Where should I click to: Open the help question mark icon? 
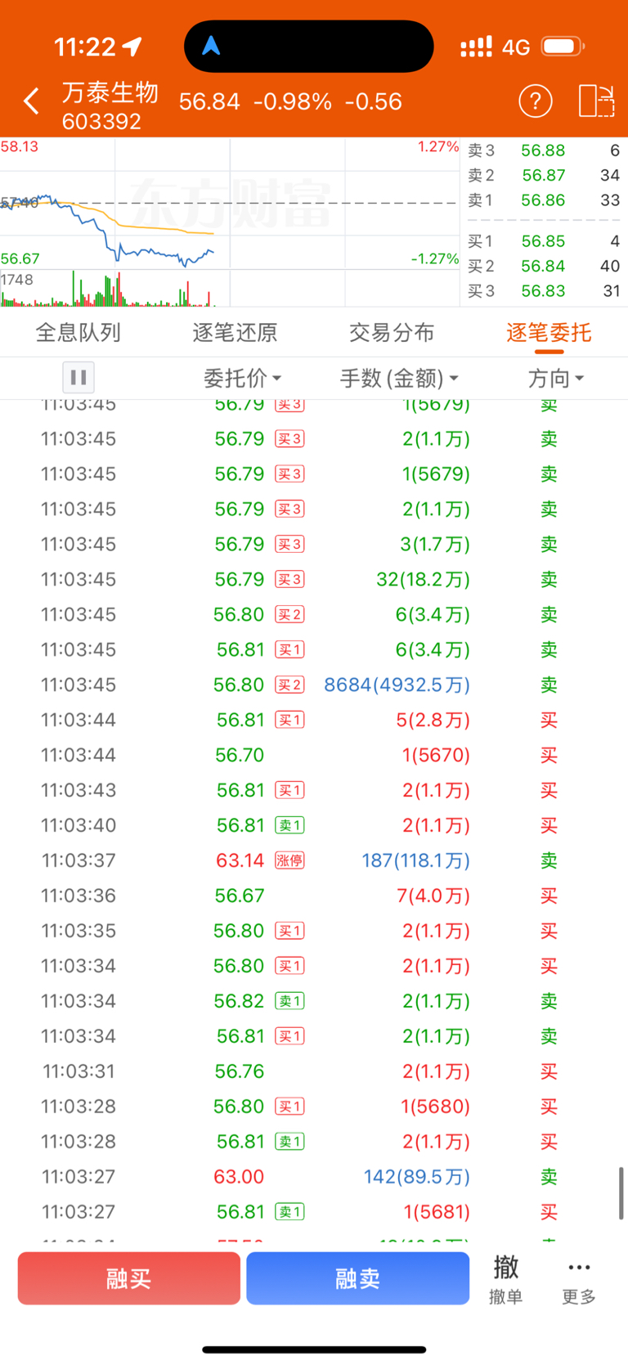pyautogui.click(x=536, y=101)
